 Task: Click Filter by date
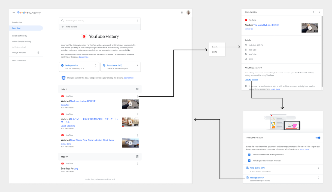71,27
